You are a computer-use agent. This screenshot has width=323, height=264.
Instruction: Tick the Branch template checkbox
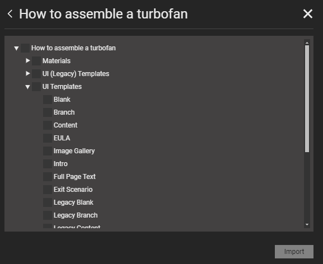click(x=48, y=112)
